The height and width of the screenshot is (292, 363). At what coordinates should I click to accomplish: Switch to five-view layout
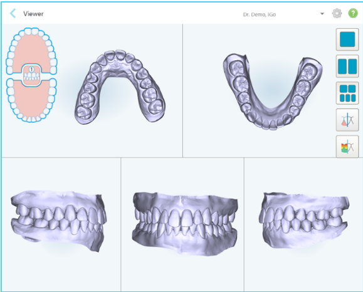click(347, 93)
